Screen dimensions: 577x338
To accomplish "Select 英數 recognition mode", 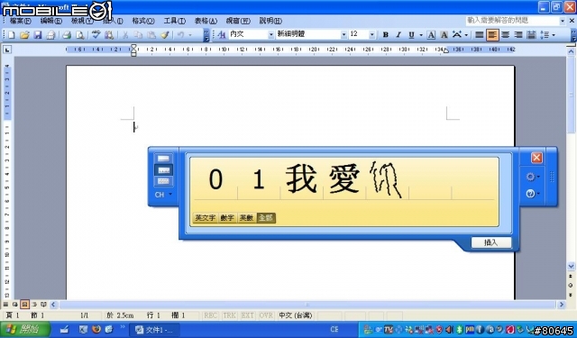I will click(246, 218).
